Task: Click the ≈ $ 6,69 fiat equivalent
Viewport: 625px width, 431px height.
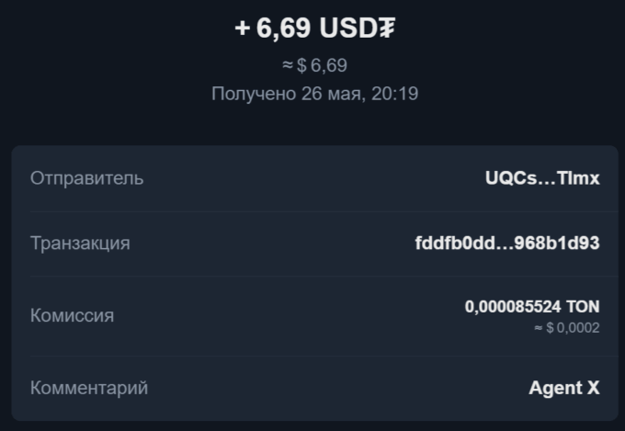Action: 315,65
